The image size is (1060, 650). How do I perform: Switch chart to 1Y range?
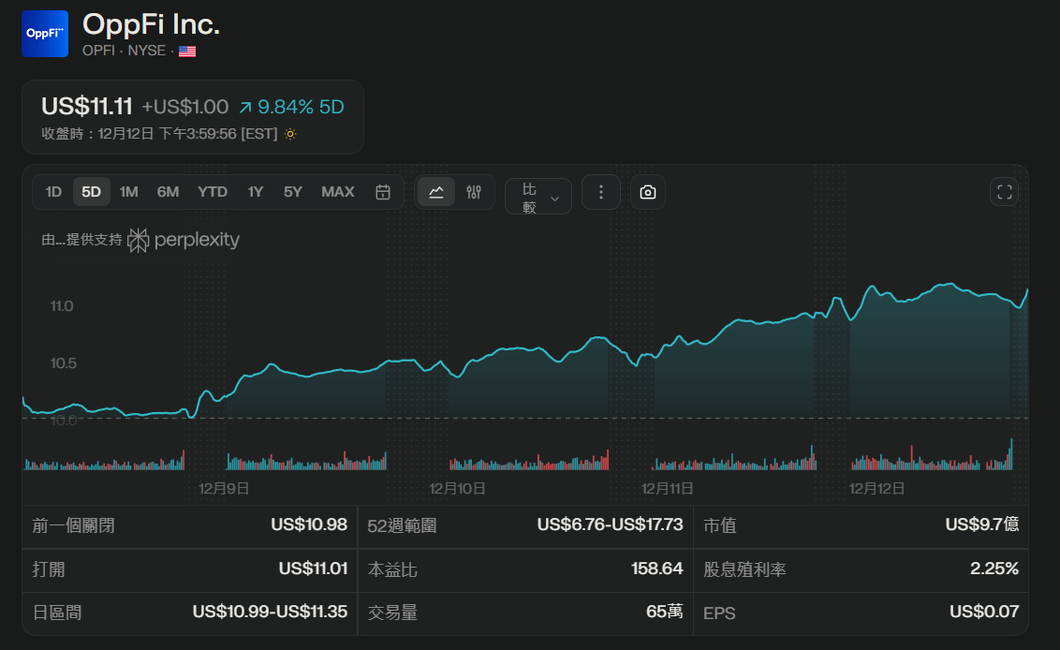255,192
